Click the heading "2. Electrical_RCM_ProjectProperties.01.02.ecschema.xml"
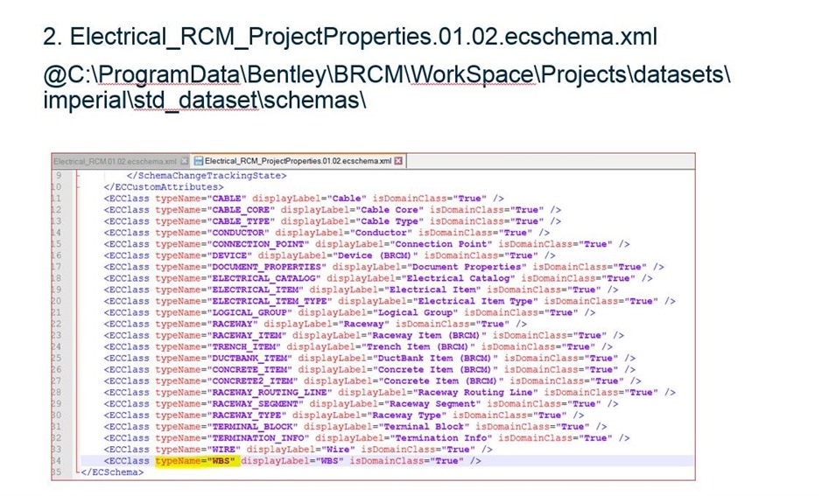Screen dimensions: 822x496 [x=350, y=38]
